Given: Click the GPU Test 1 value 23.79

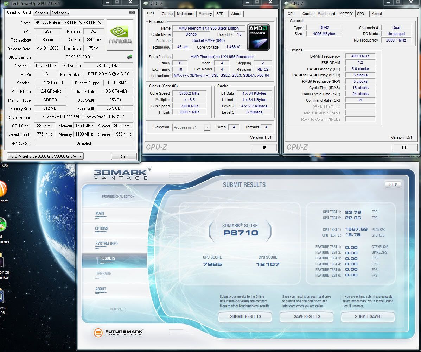Looking at the screenshot, I should 353,212.
